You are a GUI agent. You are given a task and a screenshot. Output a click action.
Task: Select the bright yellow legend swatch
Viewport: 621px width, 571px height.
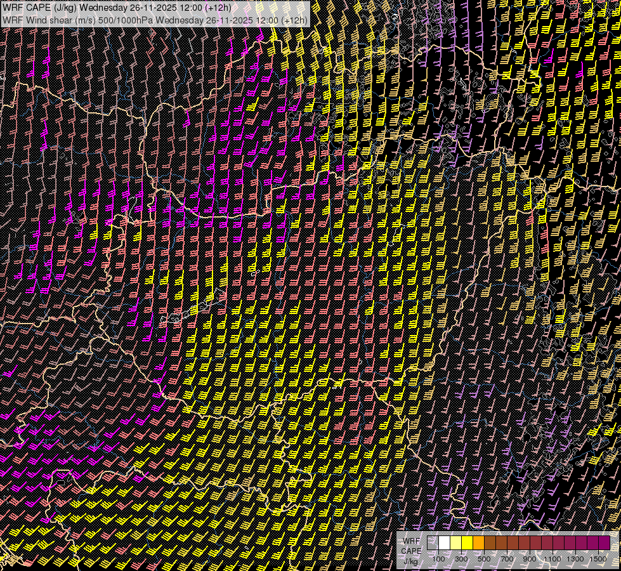pyautogui.click(x=467, y=543)
